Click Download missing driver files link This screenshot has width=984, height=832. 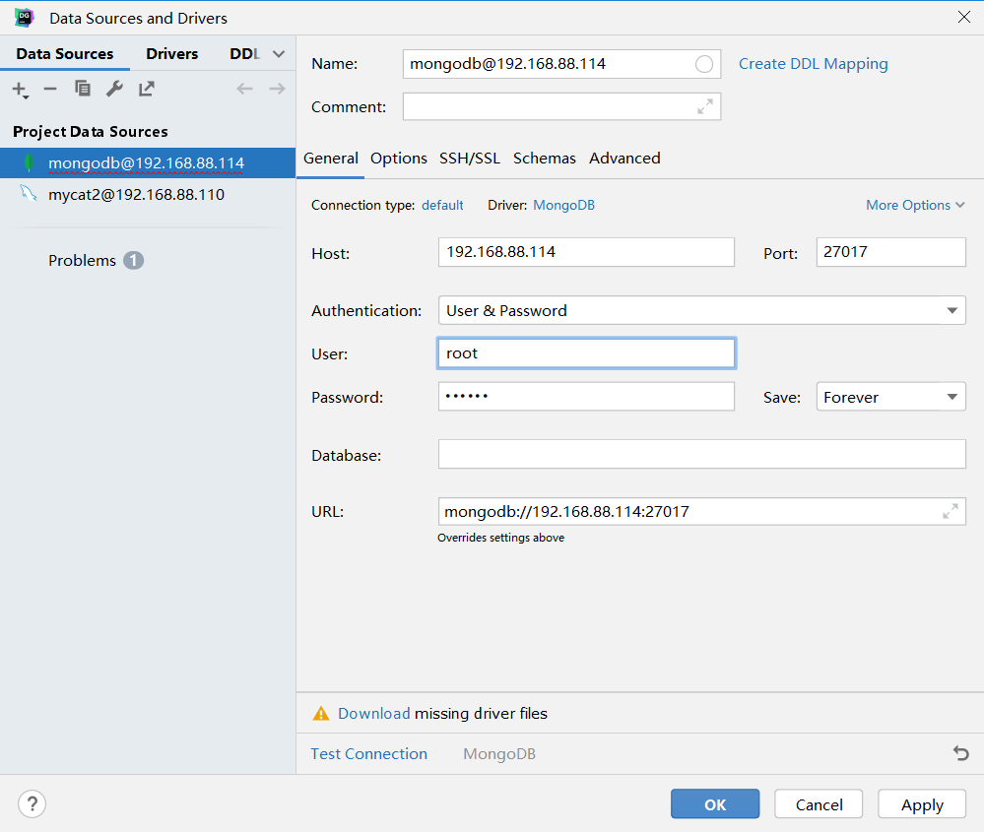click(374, 714)
